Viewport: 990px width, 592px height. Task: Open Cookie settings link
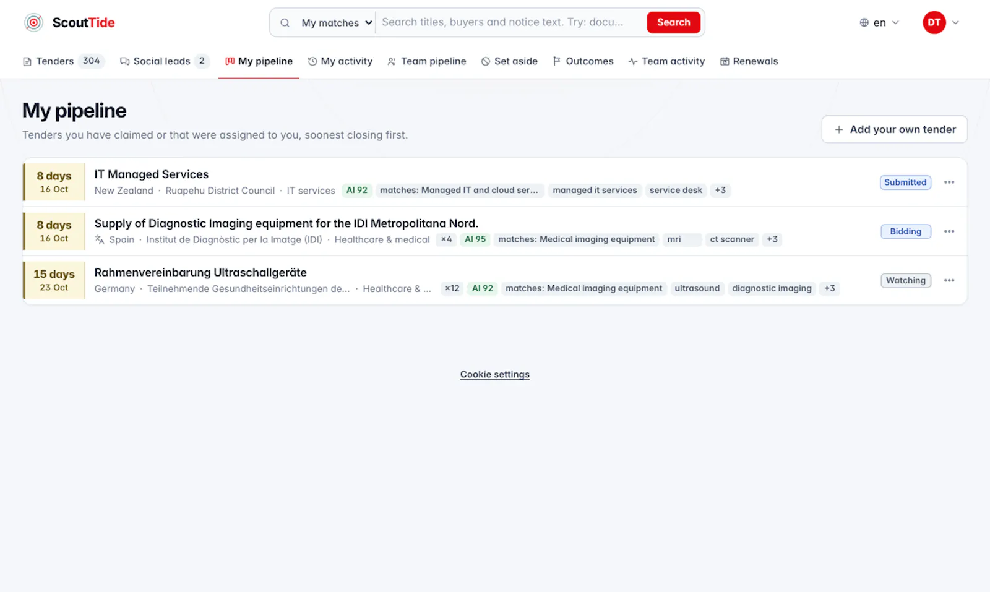495,374
